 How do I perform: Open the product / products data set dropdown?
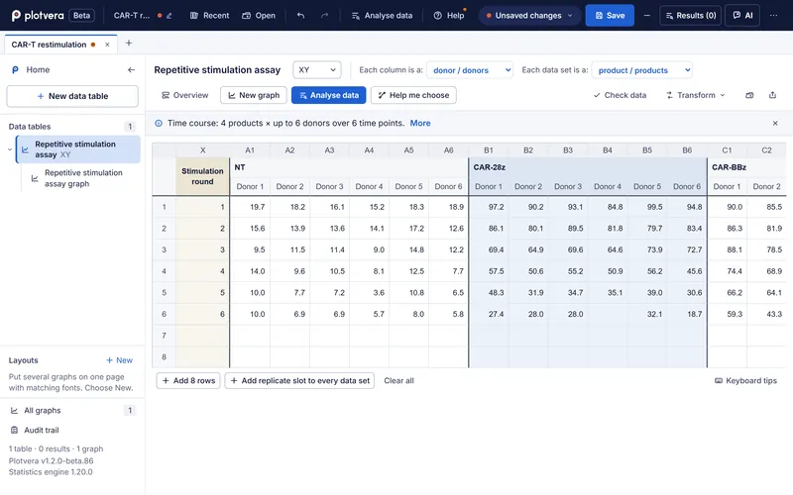641,70
